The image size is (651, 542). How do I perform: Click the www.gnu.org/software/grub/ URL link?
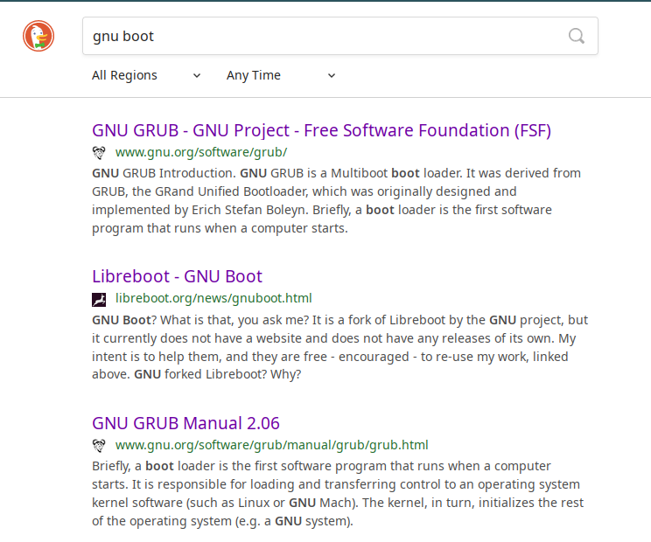click(x=200, y=152)
